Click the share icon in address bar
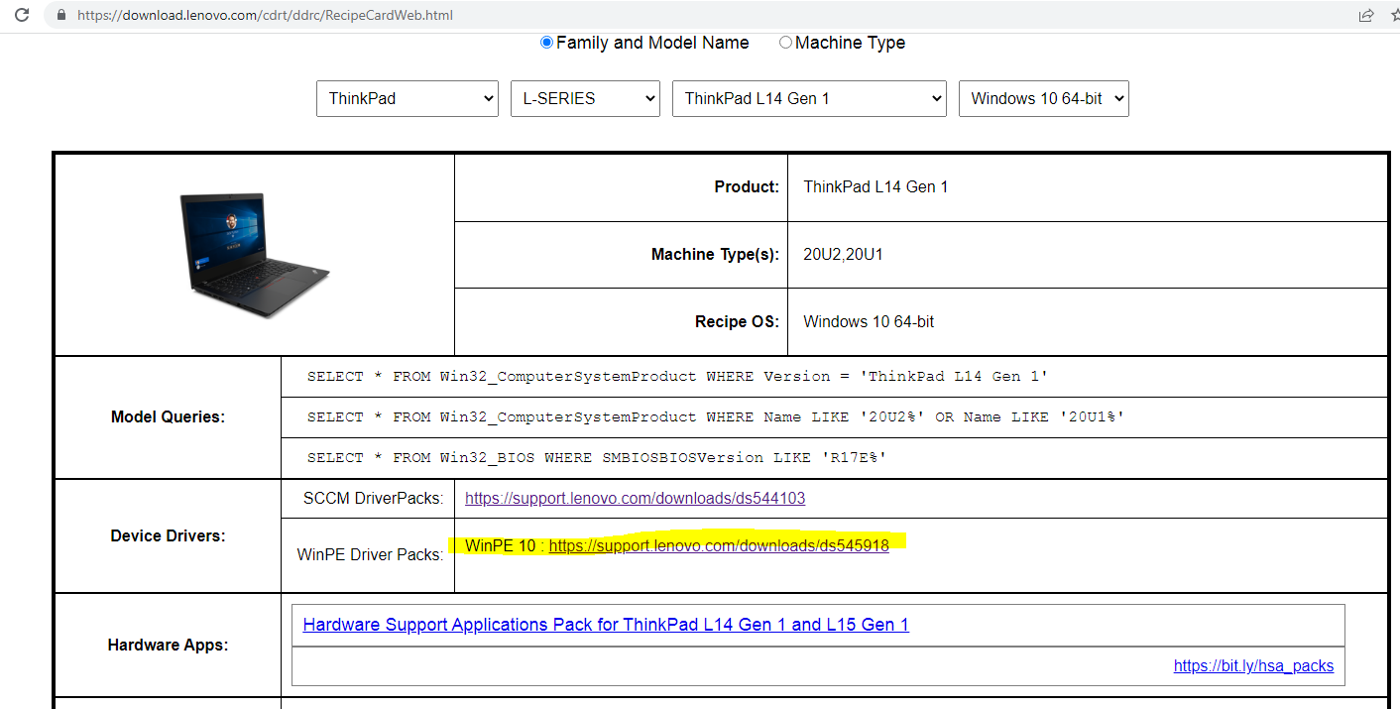Viewport: 1400px width, 709px height. tap(1366, 15)
